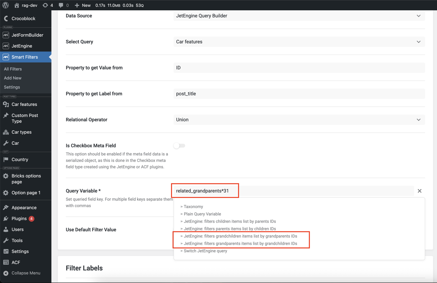Open Smart Filters Settings submenu

12,87
